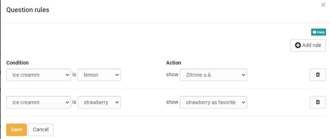Open the 'Zitrone u.ä.' action dropdown
Screen dimensions: 330x139
[x=213, y=75]
